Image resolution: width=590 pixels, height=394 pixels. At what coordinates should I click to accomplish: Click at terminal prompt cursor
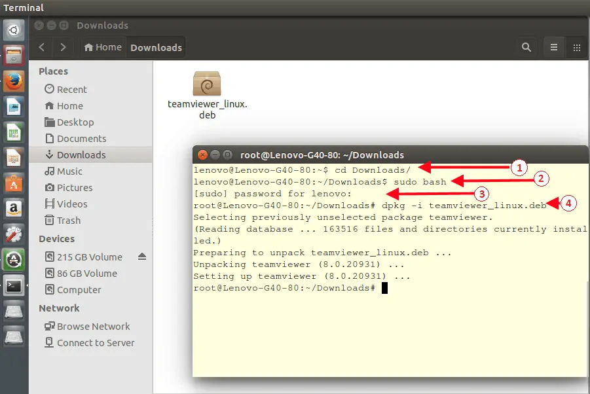384,288
